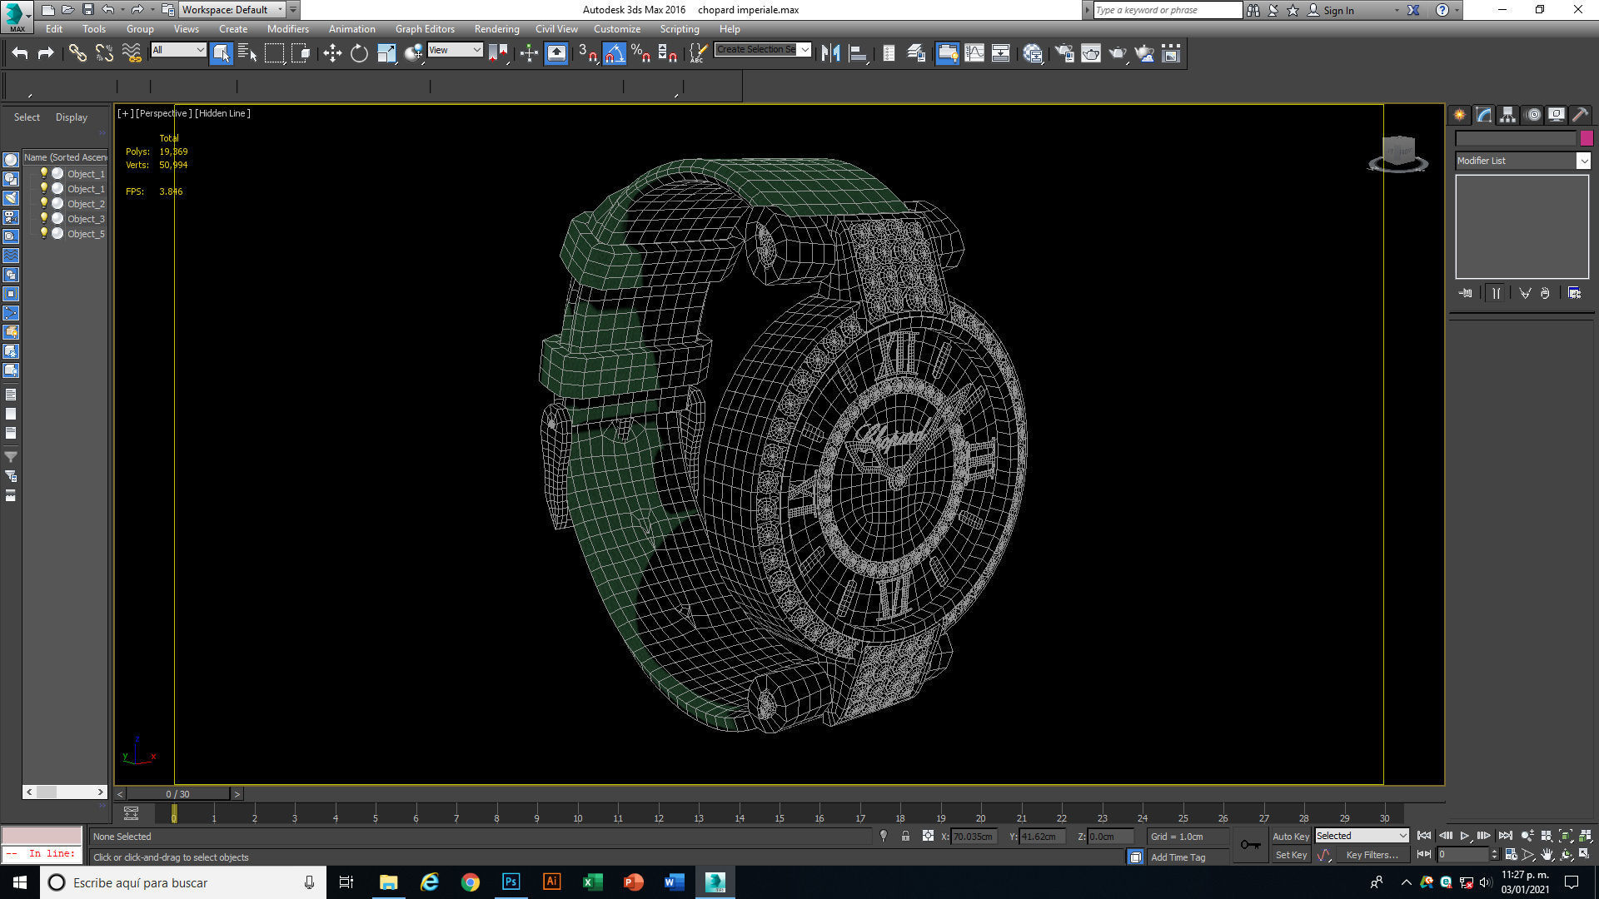This screenshot has height=899, width=1599.
Task: Toggle Spinner Snap button
Action: pos(667,53)
